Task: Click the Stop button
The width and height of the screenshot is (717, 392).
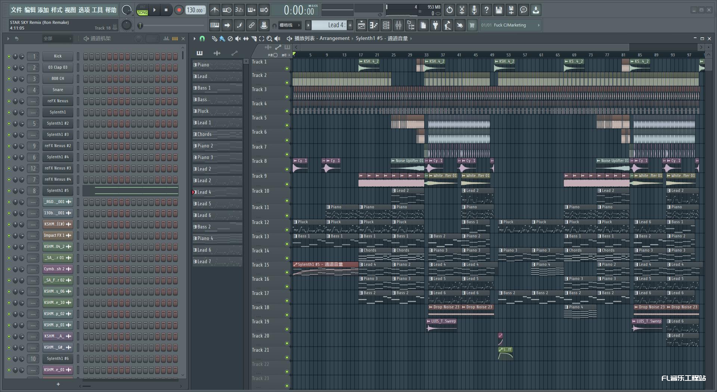Action: pyautogui.click(x=166, y=10)
